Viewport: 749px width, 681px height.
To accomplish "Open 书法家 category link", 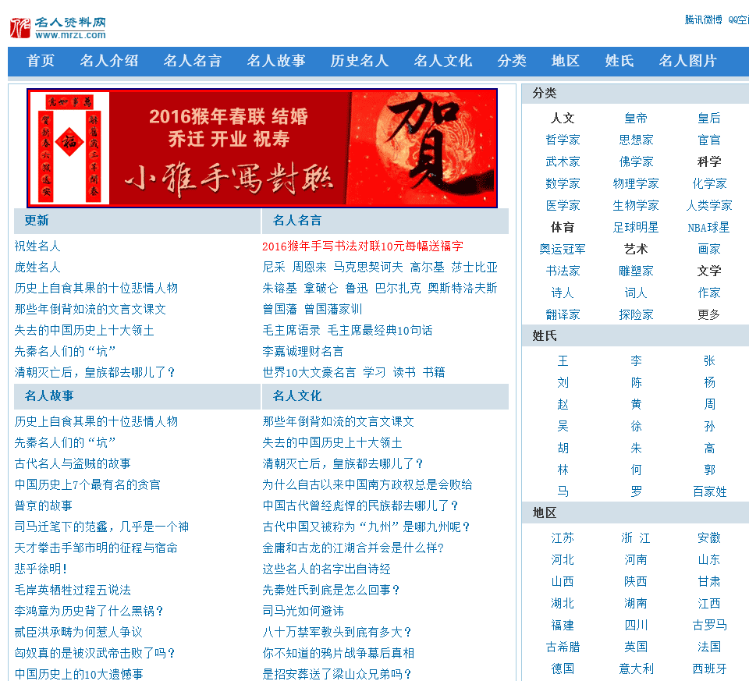I will pos(563,271).
